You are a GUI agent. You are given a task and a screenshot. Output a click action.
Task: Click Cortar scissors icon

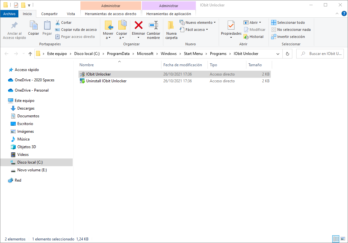click(x=58, y=22)
